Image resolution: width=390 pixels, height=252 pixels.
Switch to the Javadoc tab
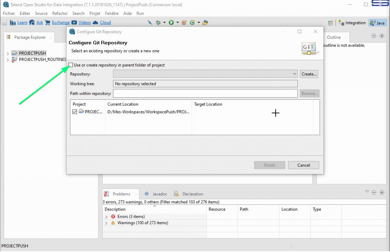pyautogui.click(x=156, y=194)
